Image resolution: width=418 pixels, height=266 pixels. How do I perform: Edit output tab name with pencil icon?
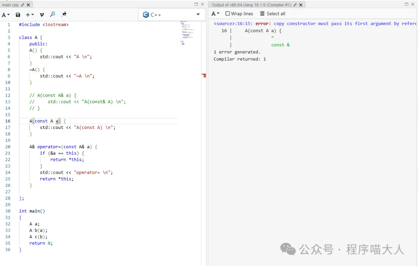pos(295,5)
